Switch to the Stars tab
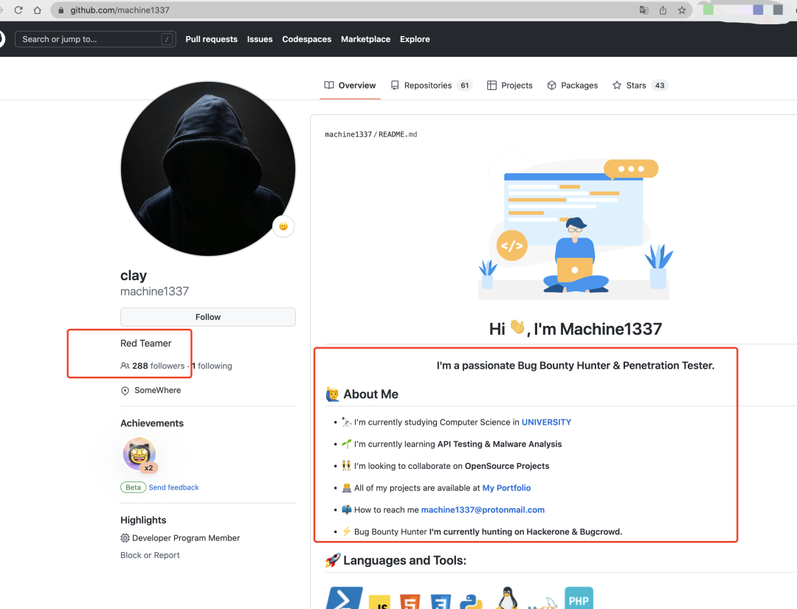Viewport: 797px width, 609px height. pyautogui.click(x=639, y=86)
